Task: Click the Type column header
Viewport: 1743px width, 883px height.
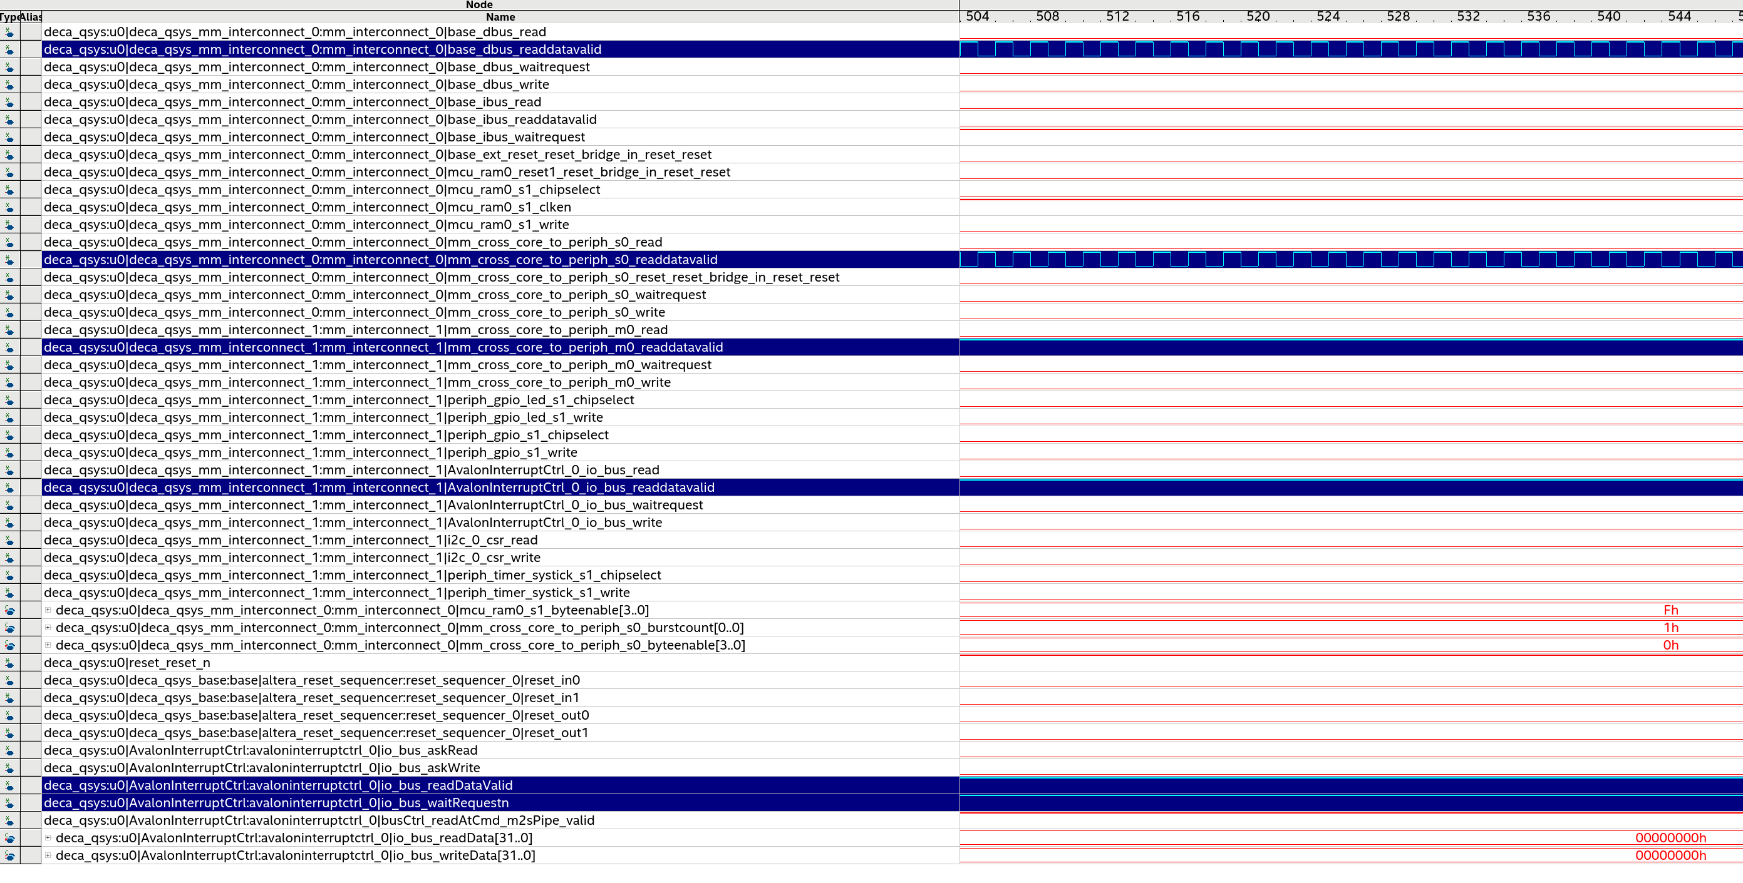Action: [x=8, y=17]
